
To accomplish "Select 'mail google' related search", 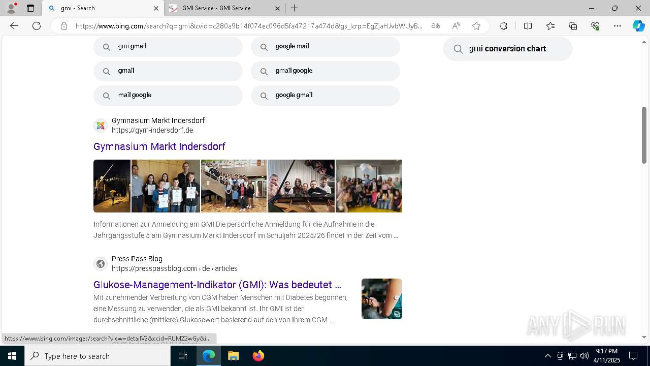I will pyautogui.click(x=168, y=96).
